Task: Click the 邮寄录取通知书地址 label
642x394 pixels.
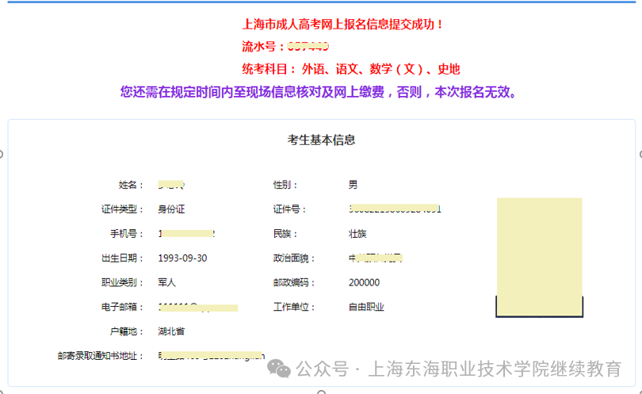Action: pos(101,356)
